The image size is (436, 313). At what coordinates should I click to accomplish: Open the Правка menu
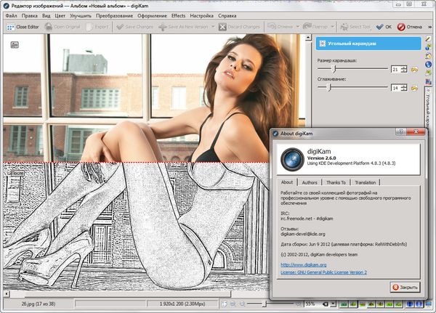click(30, 16)
